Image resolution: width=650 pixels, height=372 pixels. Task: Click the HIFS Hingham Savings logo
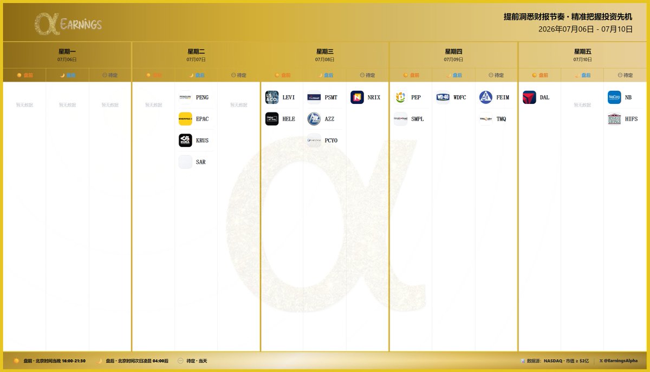click(x=614, y=119)
